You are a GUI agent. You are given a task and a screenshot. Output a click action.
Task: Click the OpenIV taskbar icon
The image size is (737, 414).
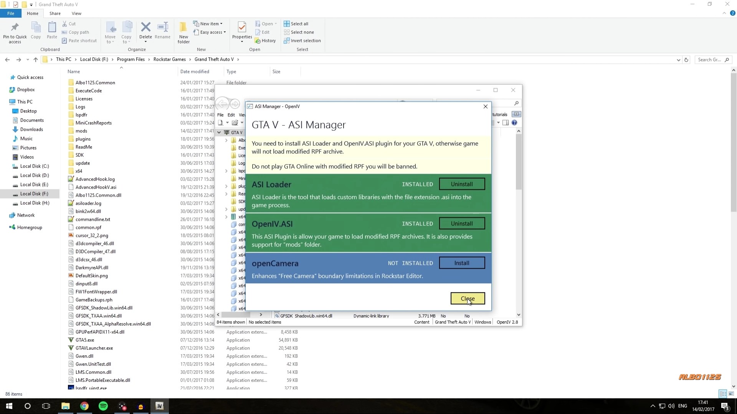click(159, 406)
